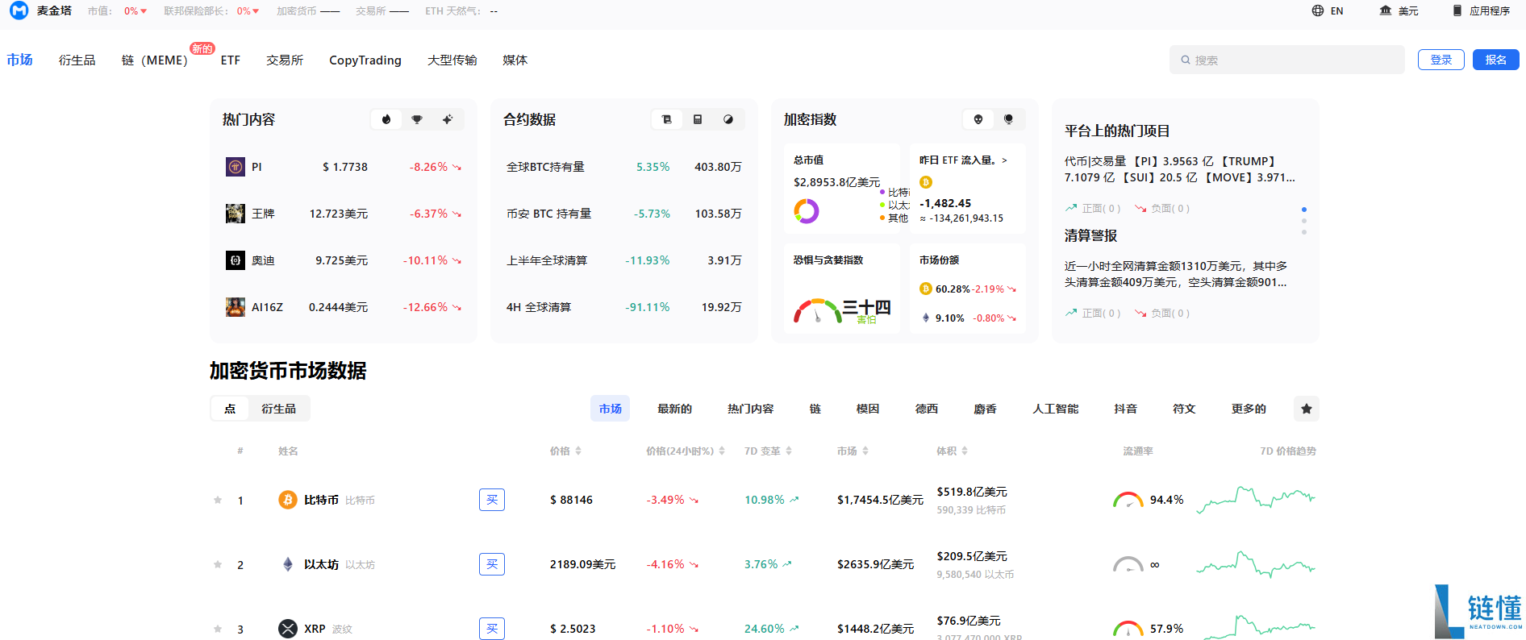The width and height of the screenshot is (1526, 640).
Task: Expand 昨日 ETF 流入量 arrow
Action: pyautogui.click(x=1004, y=160)
